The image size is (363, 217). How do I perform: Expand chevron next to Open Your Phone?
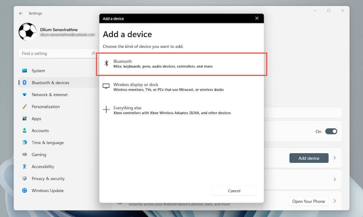coord(335,201)
